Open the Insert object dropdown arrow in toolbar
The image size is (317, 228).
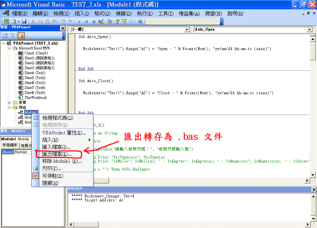tap(19, 21)
